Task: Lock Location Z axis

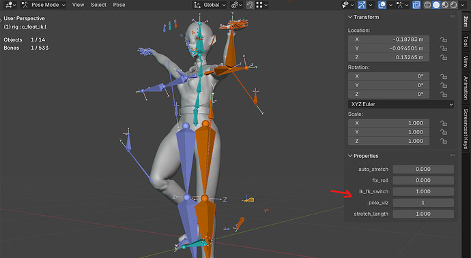Action: (444, 57)
